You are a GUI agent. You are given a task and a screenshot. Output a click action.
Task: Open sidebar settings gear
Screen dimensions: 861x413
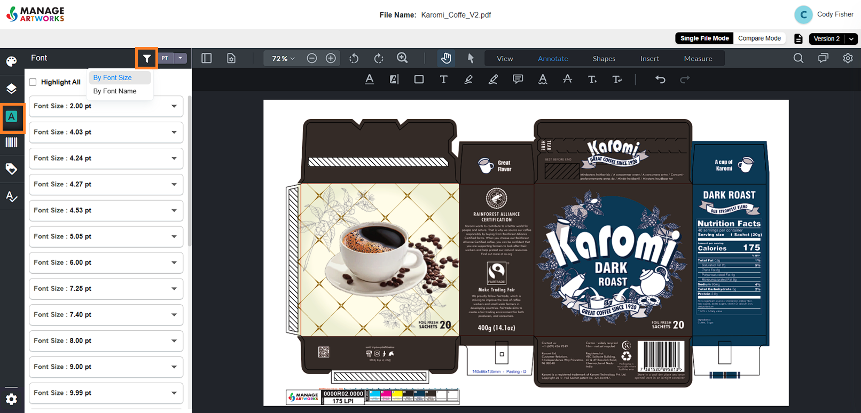[11, 399]
